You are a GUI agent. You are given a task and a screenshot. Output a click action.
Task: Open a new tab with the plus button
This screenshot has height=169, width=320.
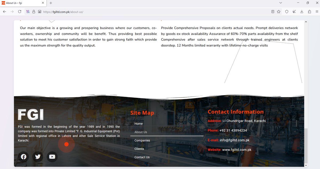point(50,3)
